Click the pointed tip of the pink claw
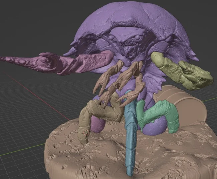 (x=3, y=59)
